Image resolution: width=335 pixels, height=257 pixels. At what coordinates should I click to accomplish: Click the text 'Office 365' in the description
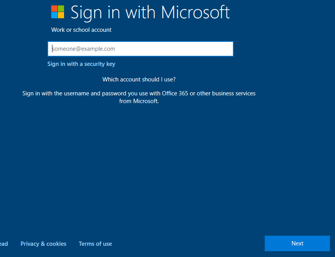coord(175,93)
